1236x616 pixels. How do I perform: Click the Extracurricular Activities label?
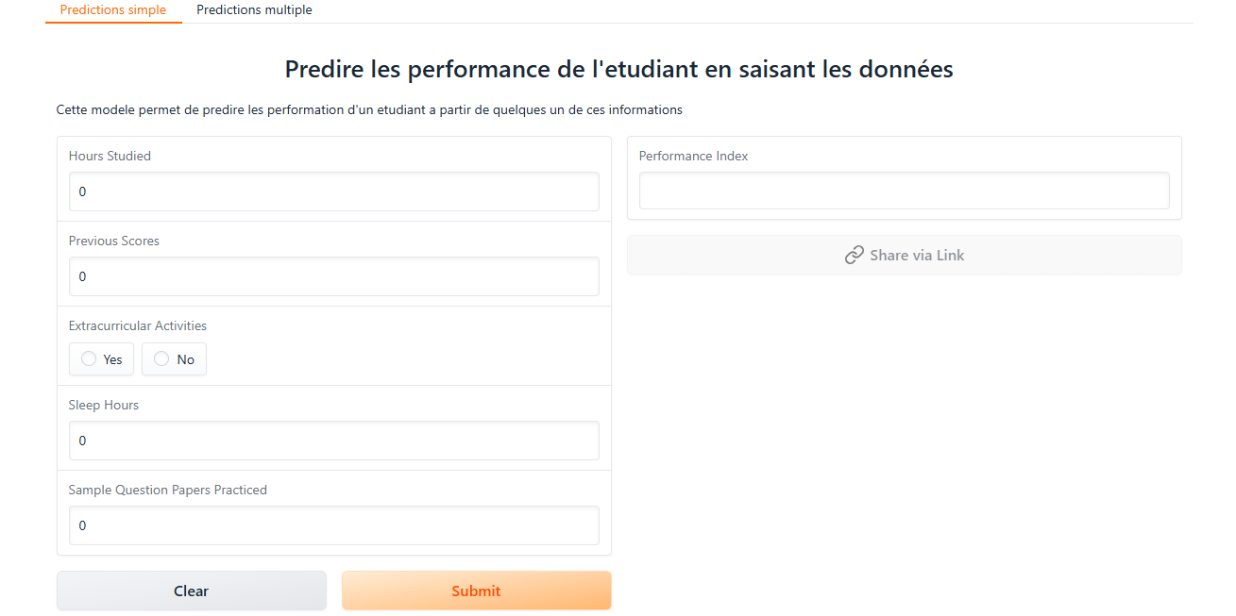pyautogui.click(x=137, y=325)
